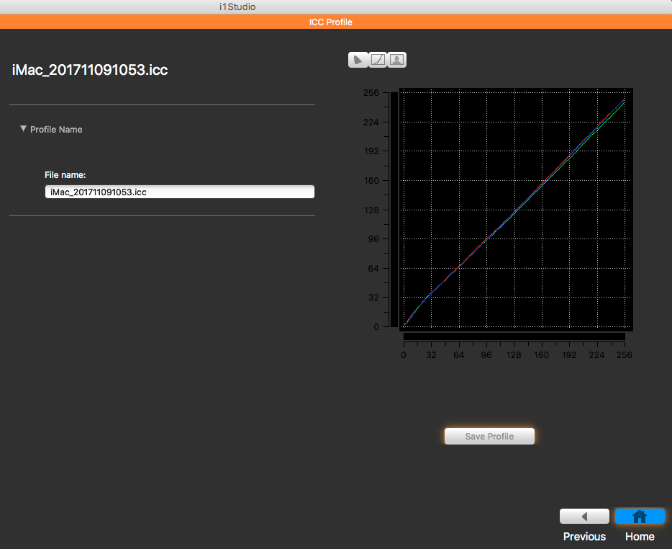
Task: Click the 128 mark on horizontal axis
Action: pyautogui.click(x=514, y=355)
